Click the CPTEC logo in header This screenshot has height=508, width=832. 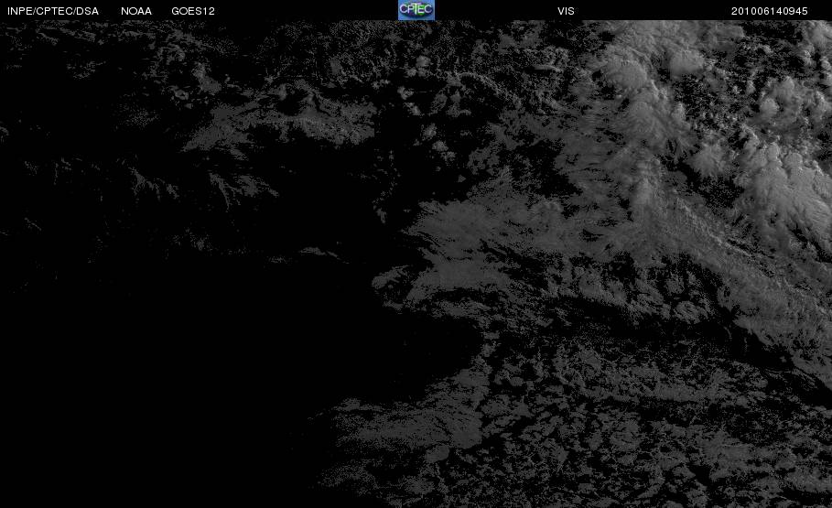pyautogui.click(x=416, y=10)
